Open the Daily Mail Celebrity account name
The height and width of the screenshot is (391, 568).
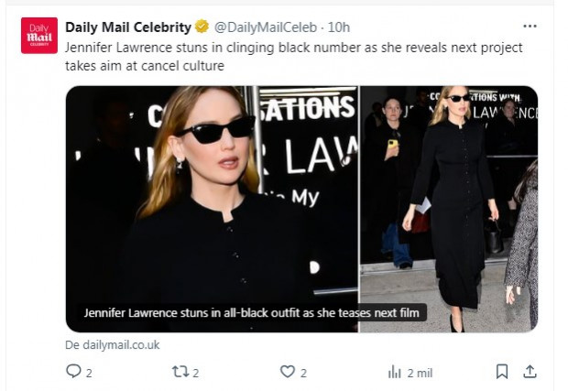128,27
